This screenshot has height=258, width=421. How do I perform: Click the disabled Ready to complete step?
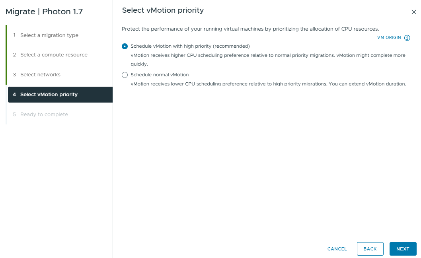[x=44, y=114]
